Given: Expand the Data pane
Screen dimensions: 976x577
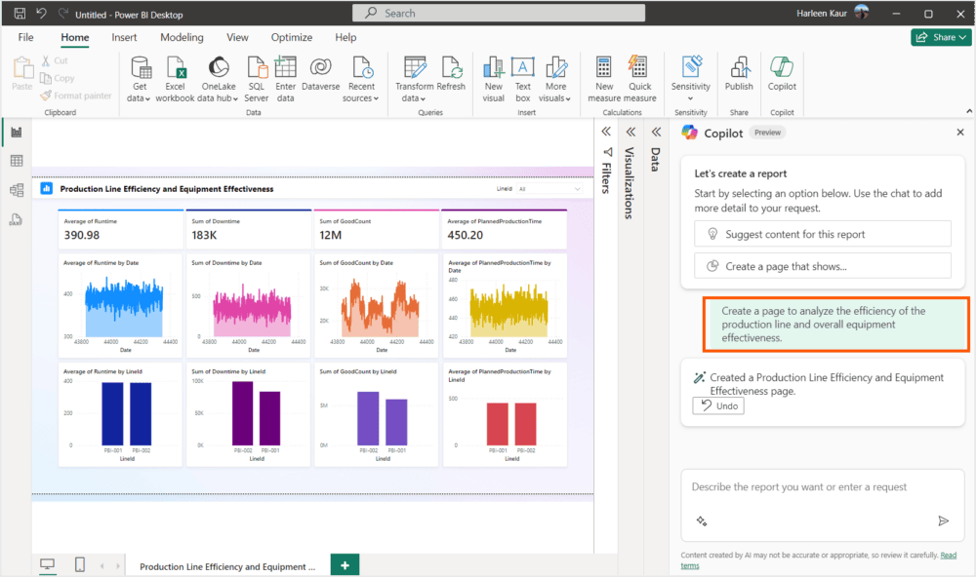Looking at the screenshot, I should point(656,132).
